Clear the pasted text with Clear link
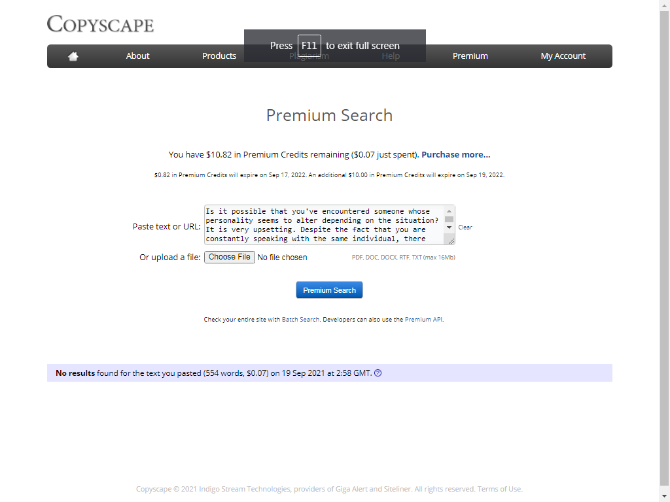This screenshot has width=670, height=502. [465, 227]
